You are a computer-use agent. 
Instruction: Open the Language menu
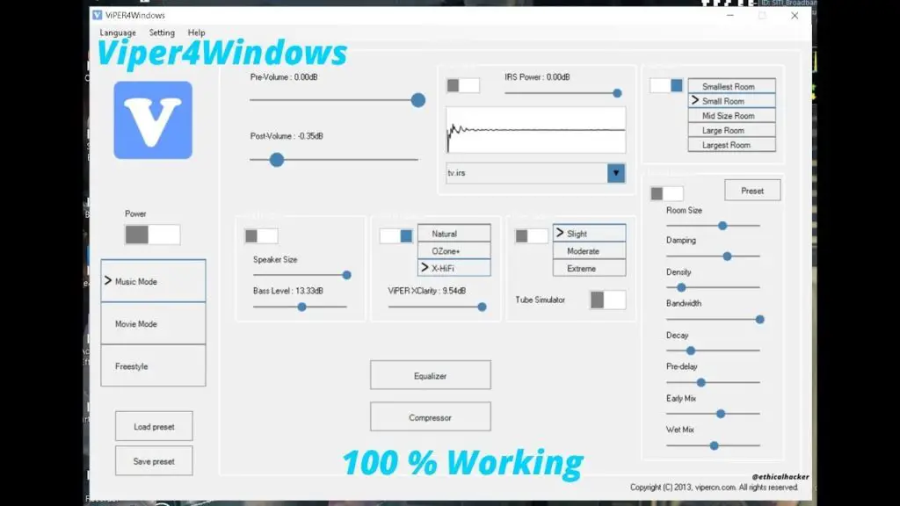(118, 33)
